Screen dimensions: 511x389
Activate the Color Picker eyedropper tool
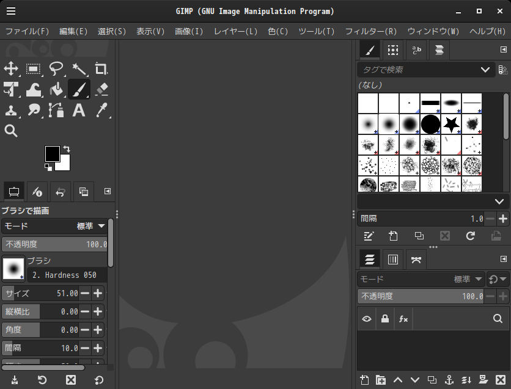pyautogui.click(x=101, y=111)
